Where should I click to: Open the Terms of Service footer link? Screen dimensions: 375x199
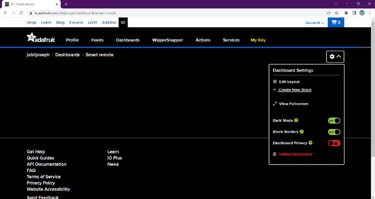(x=43, y=176)
